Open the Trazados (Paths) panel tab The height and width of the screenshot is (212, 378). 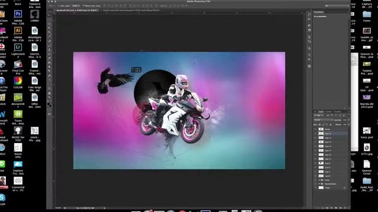click(337, 112)
